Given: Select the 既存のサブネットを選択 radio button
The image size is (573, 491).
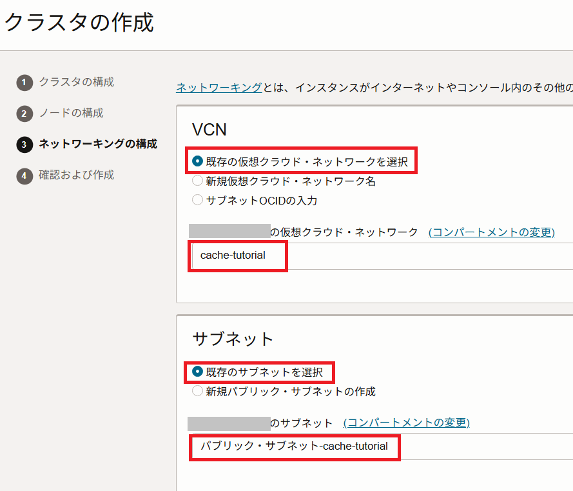Looking at the screenshot, I should tap(198, 372).
